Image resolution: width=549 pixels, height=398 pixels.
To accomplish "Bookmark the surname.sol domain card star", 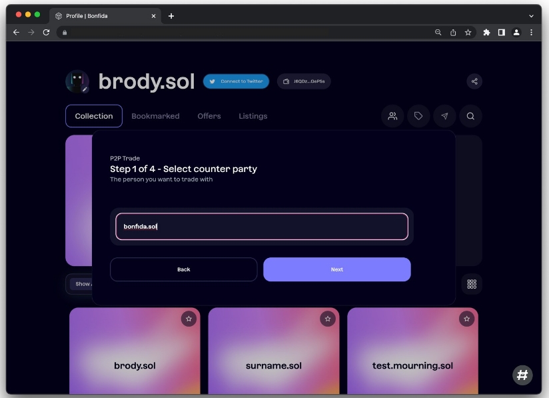I will 328,319.
